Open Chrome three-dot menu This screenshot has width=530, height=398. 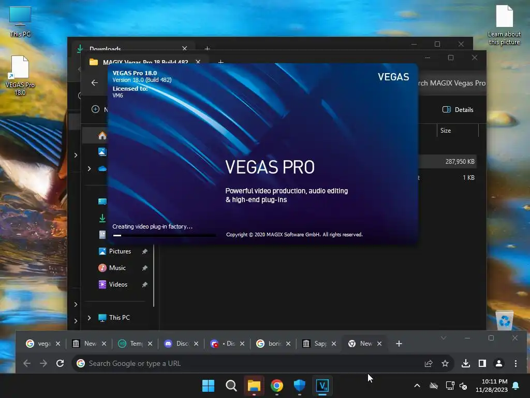(x=516, y=363)
